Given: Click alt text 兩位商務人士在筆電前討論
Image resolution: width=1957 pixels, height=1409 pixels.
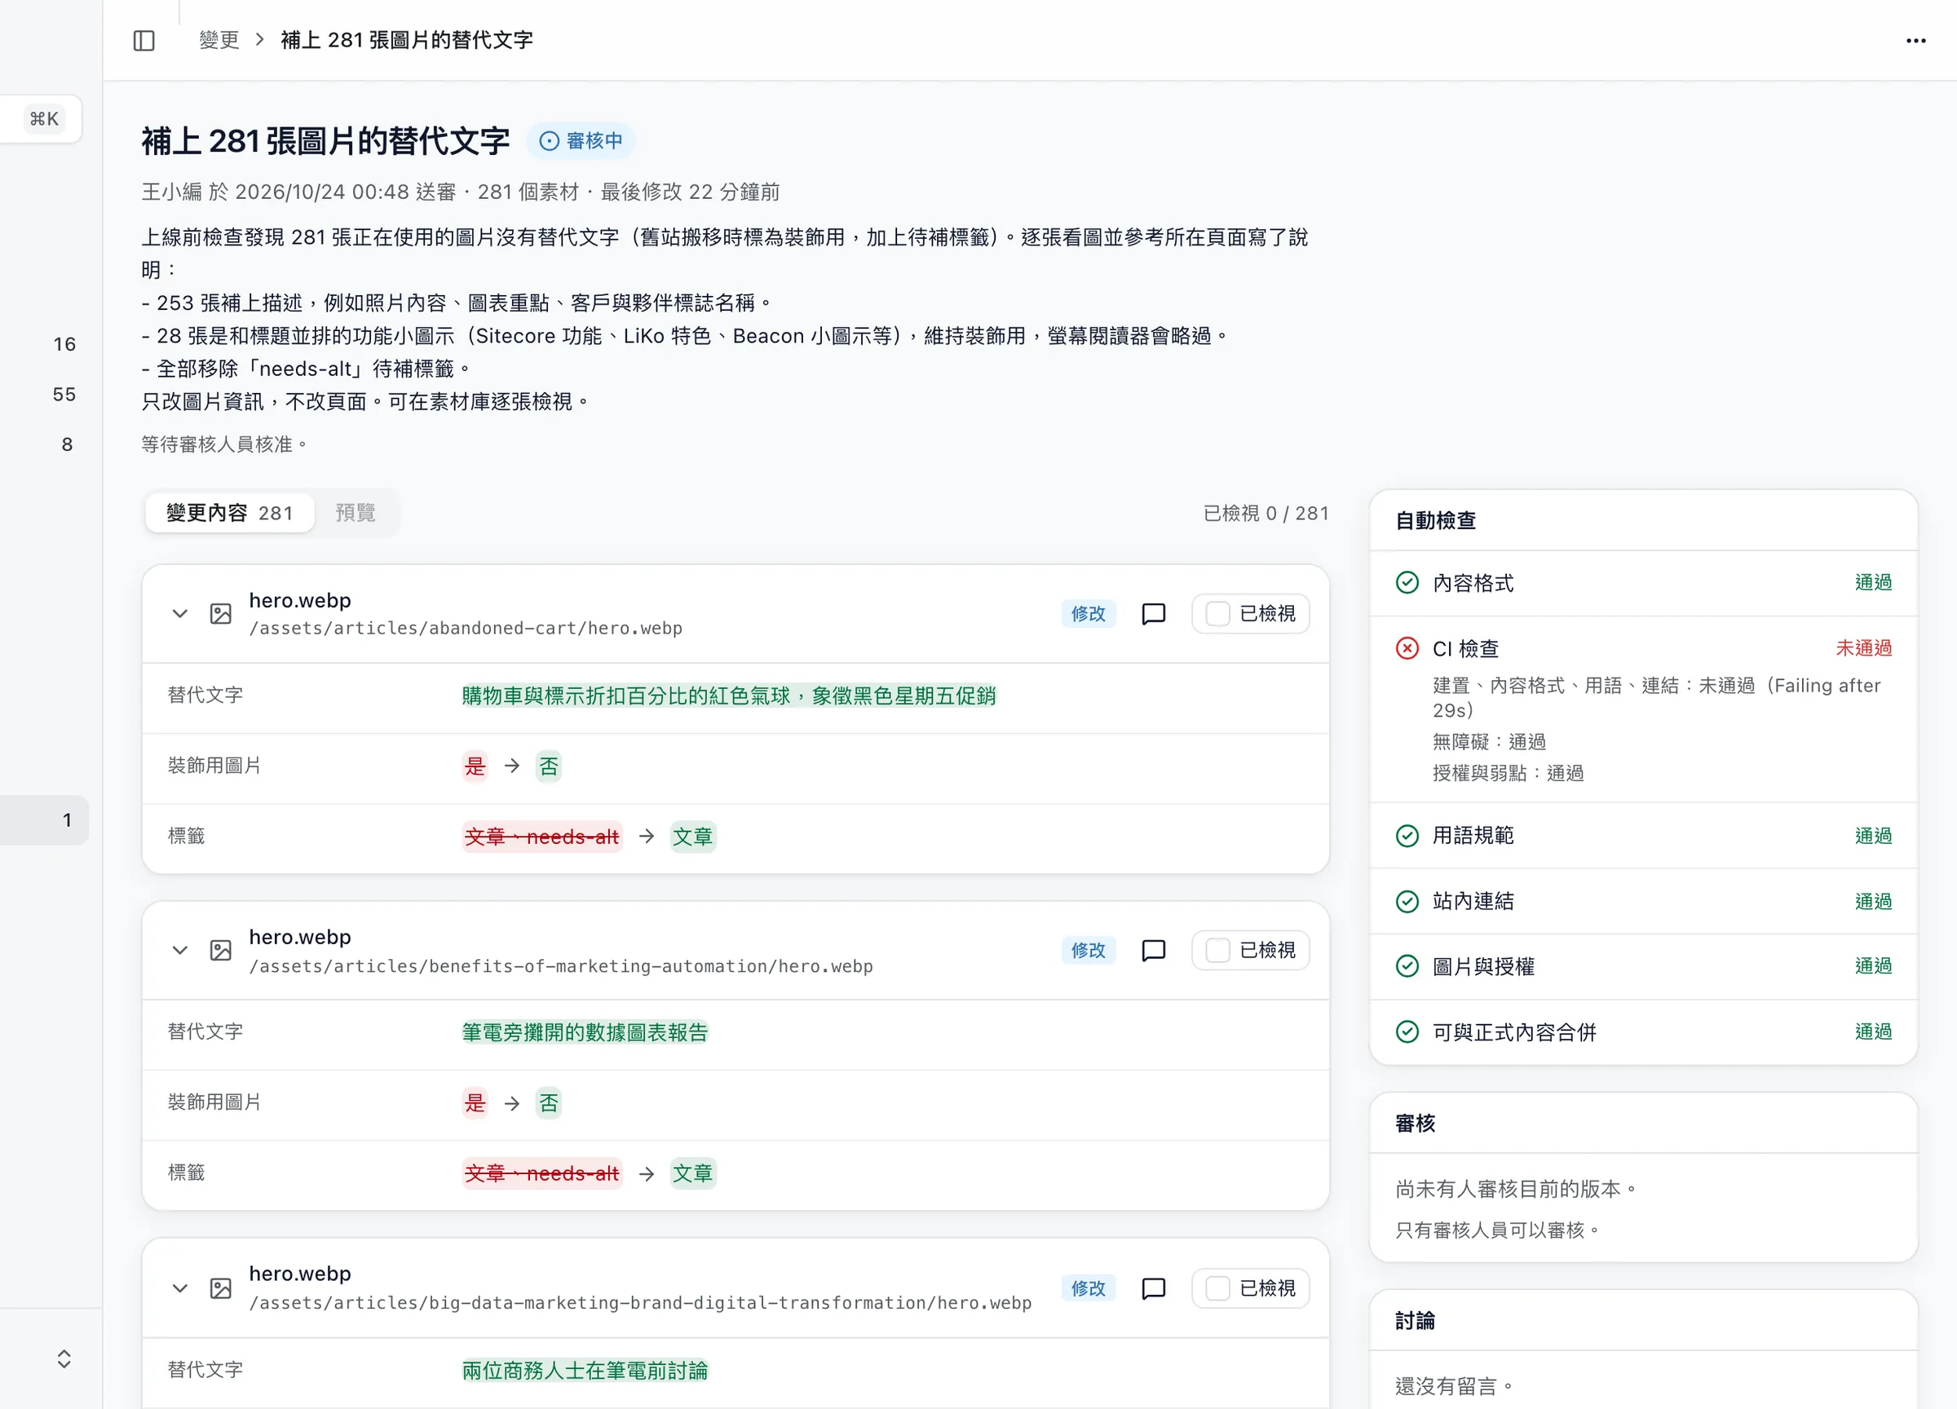Looking at the screenshot, I should coord(585,1370).
